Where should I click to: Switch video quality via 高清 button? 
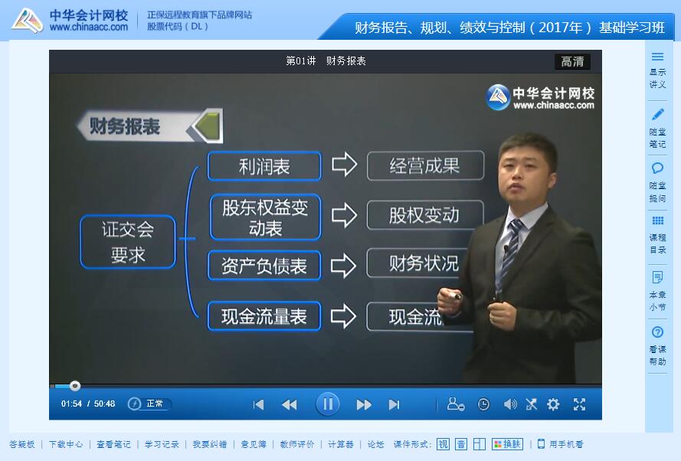pos(572,61)
